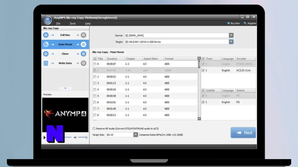Screen dimensions: 298x167
Task: Check title 5 checkbox
Action: 95,96
